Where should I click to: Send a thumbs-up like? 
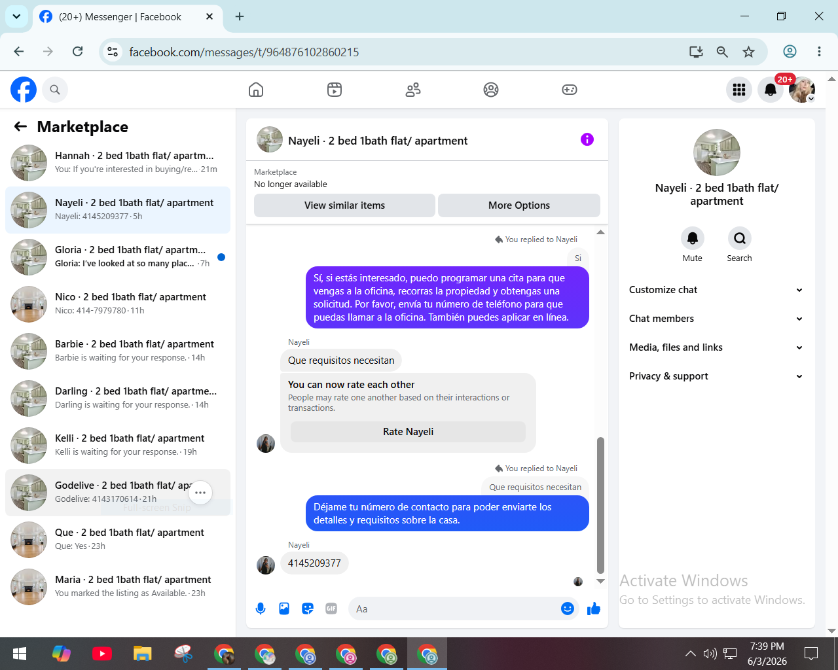pos(594,609)
